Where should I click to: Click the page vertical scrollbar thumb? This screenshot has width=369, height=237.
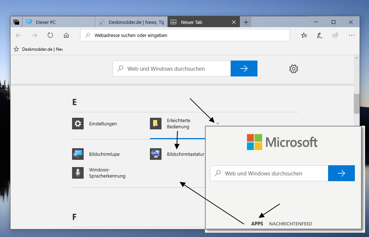tap(357, 104)
